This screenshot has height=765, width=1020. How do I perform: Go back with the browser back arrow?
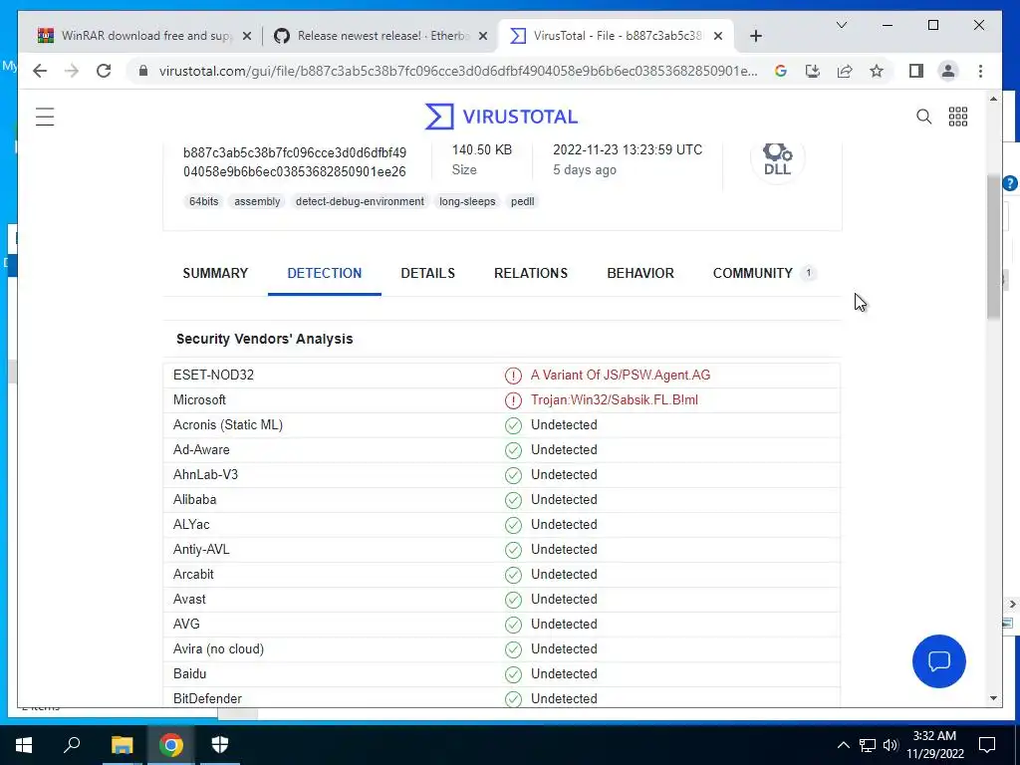point(40,71)
